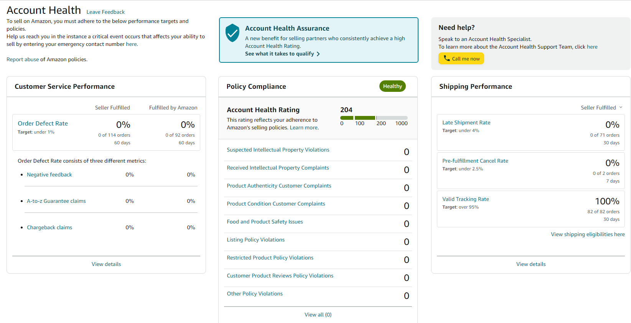Click 'Target: over 95%' text
This screenshot has height=323, width=631.
click(461, 207)
